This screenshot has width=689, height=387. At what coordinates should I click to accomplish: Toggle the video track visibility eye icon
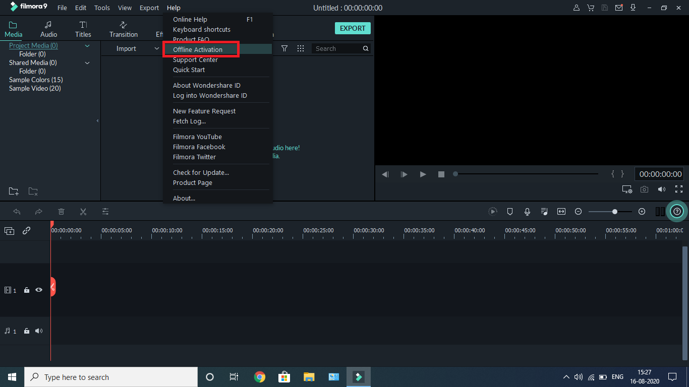38,290
